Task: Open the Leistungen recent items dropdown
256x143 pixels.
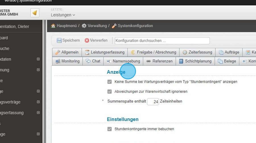Action: [x=63, y=15]
